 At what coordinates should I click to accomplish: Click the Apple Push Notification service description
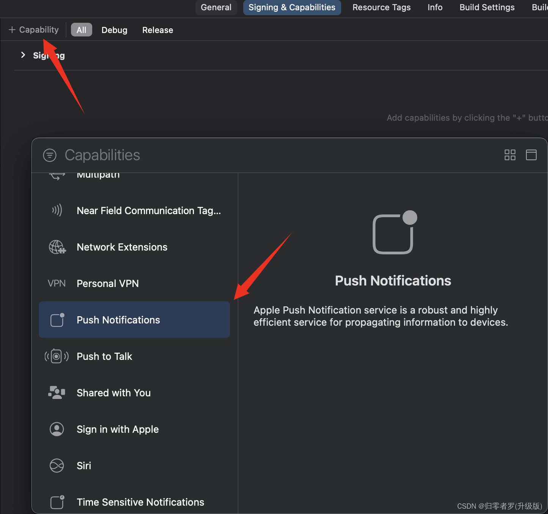(x=381, y=316)
